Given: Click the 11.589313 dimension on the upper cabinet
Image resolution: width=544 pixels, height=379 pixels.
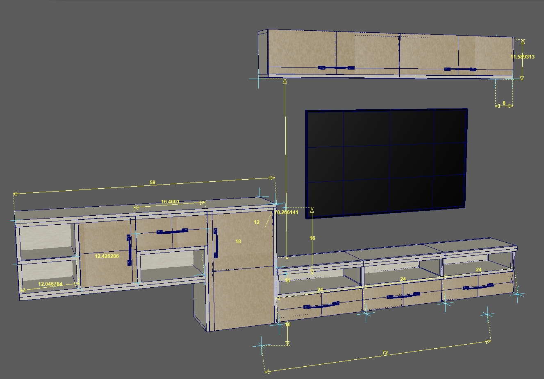Looking at the screenshot, I should [522, 57].
